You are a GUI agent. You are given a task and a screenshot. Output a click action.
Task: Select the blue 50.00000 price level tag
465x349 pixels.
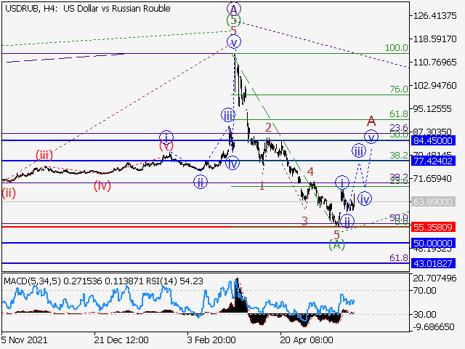pos(433,244)
